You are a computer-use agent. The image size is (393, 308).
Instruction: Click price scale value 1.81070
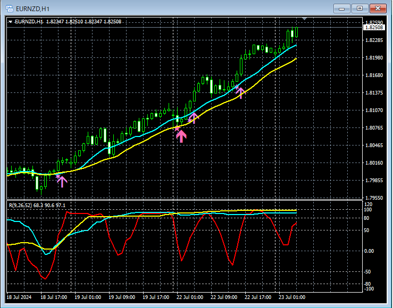(374, 110)
